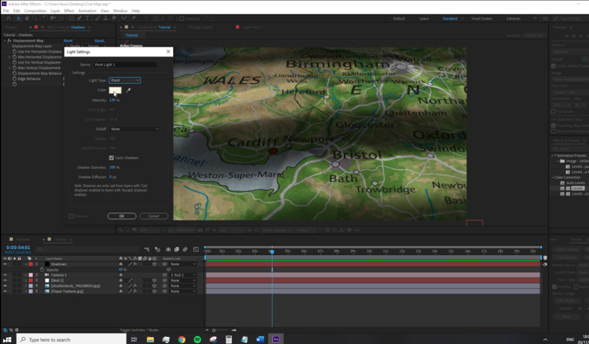Open the Light Type dropdown
The image size is (589, 344).
coord(124,79)
